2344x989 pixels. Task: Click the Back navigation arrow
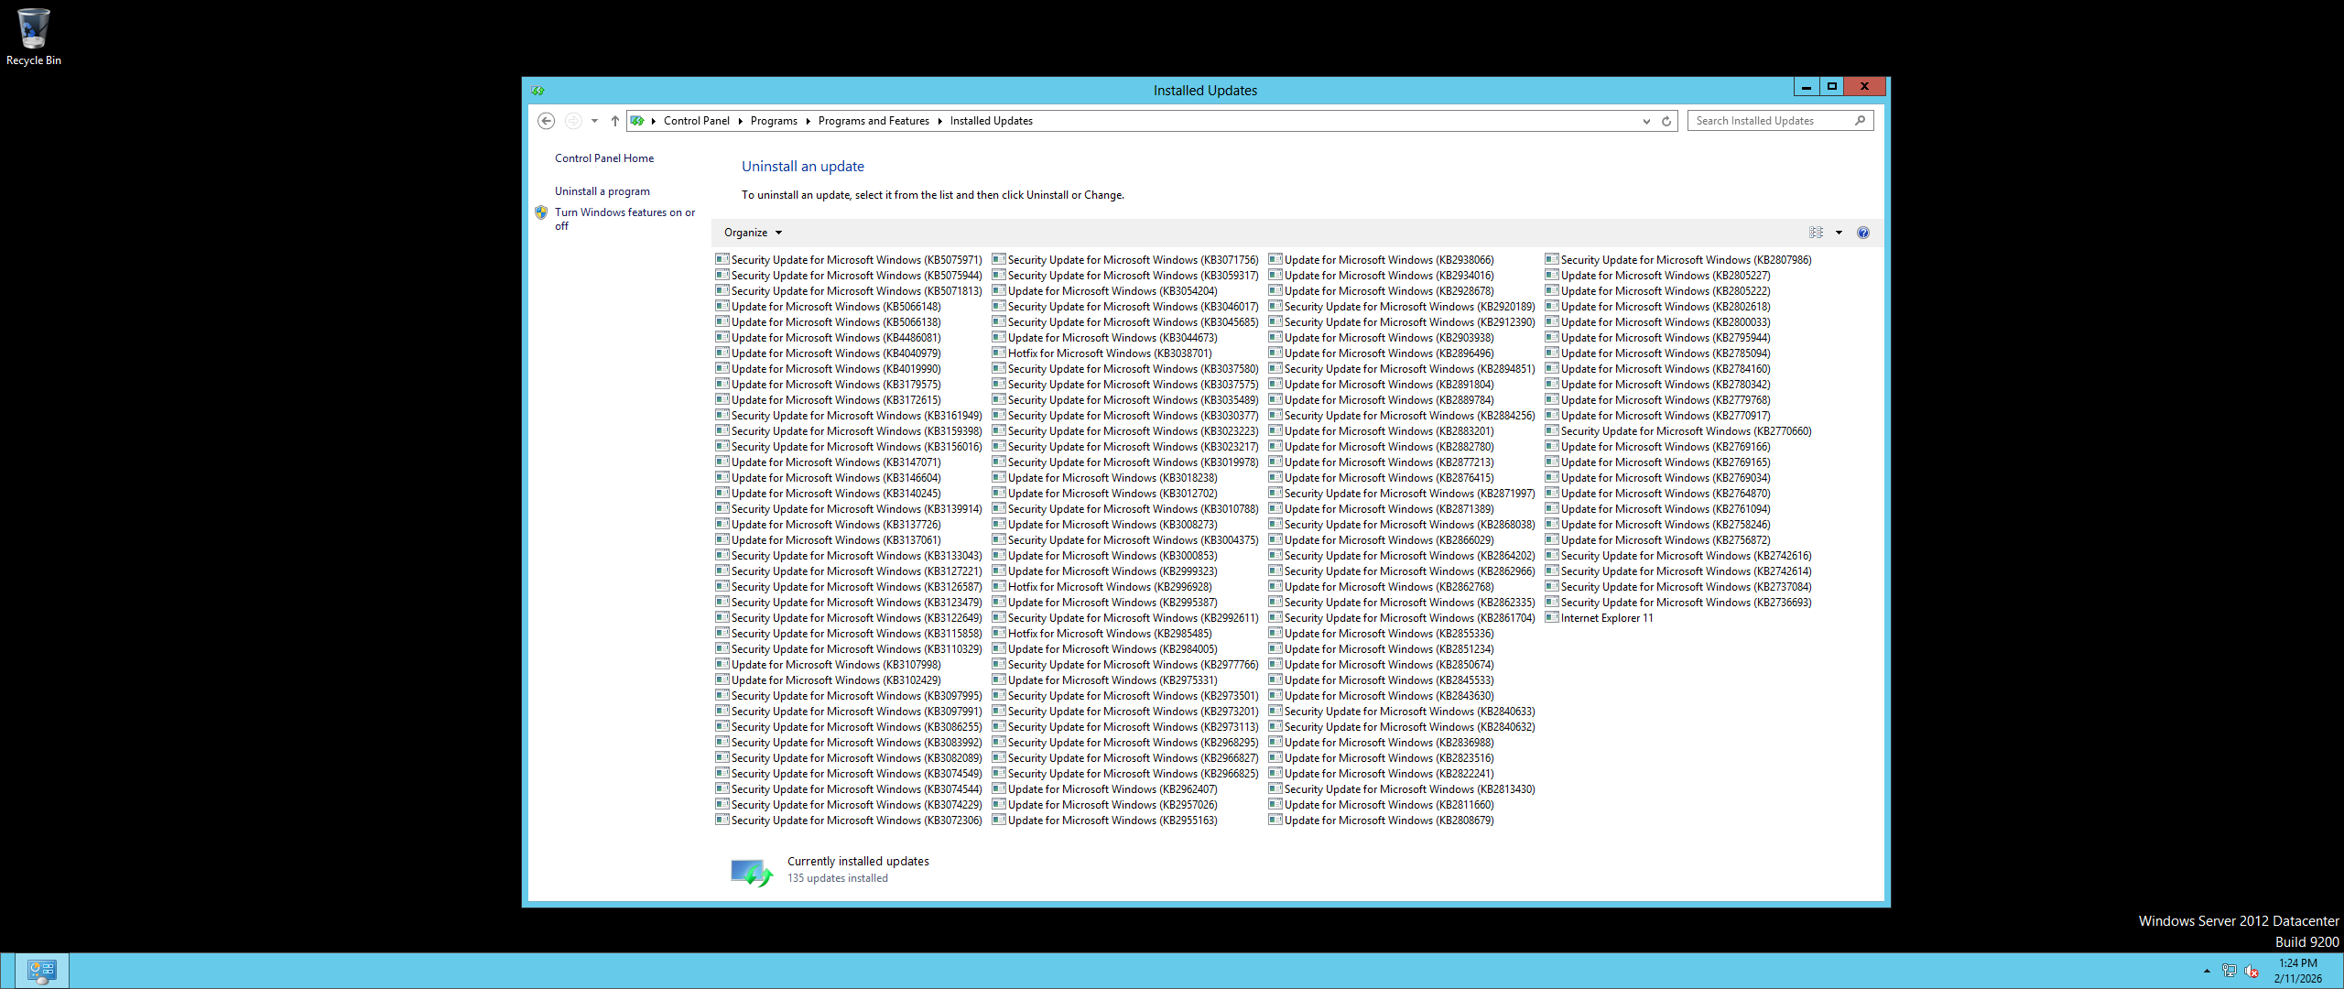546,121
